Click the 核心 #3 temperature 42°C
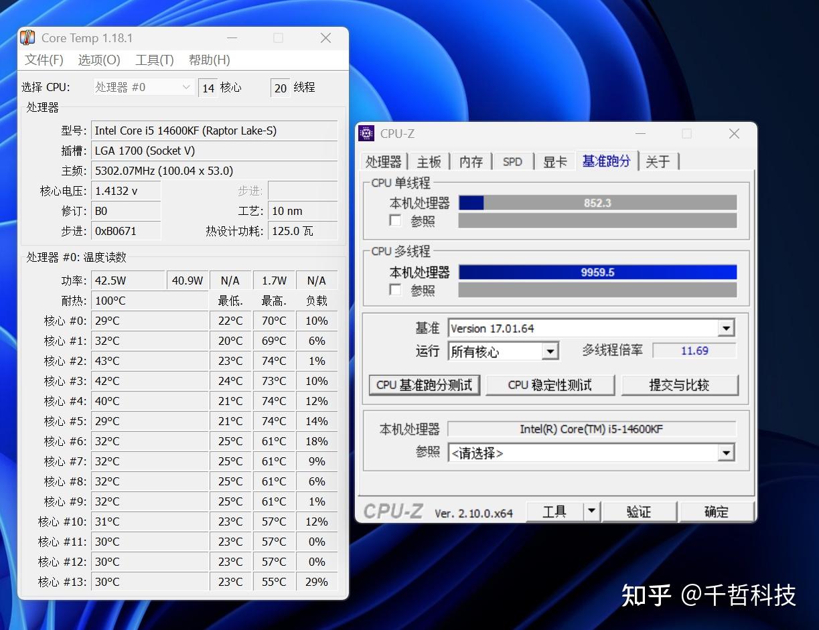The width and height of the screenshot is (819, 630). (149, 381)
